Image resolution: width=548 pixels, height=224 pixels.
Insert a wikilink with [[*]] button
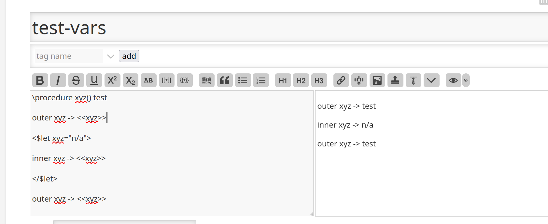(x=166, y=80)
